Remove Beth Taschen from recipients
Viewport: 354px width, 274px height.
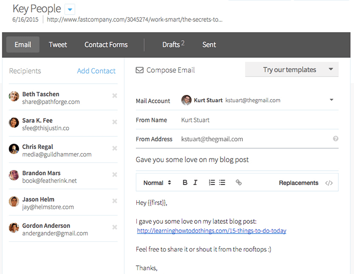coord(115,96)
